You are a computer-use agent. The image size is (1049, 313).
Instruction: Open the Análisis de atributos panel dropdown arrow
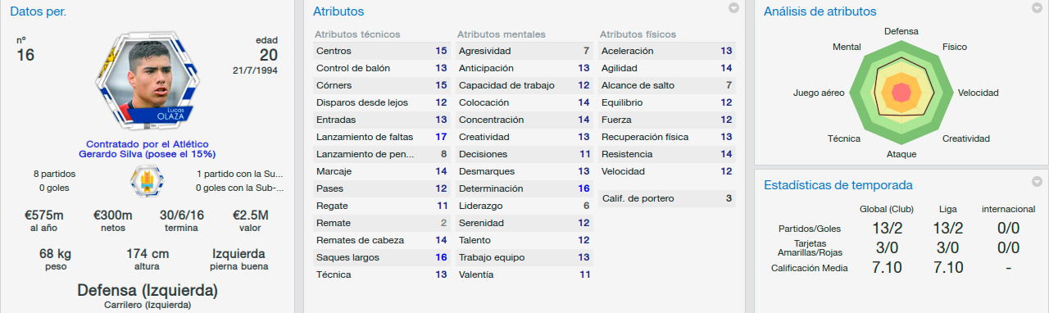(1038, 8)
